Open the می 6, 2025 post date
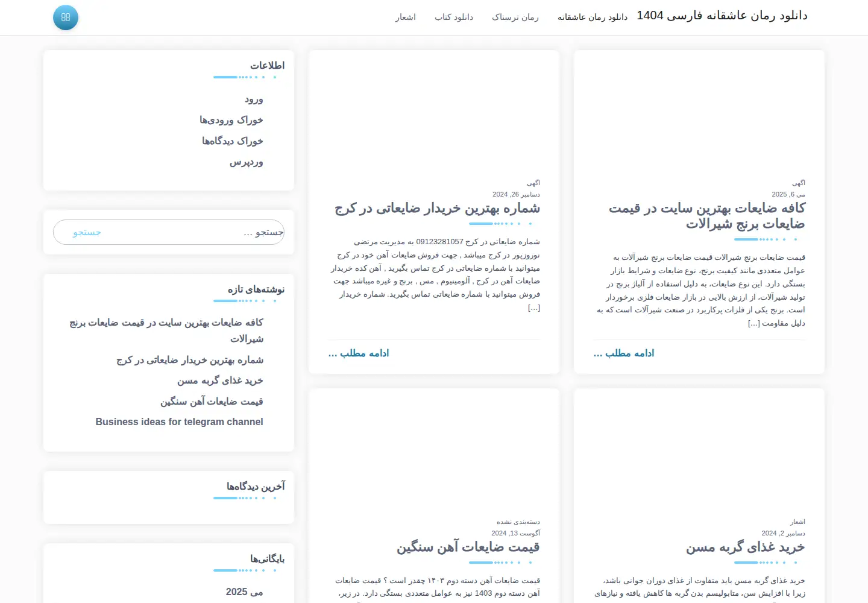Viewport: 868px width, 603px height. (788, 194)
